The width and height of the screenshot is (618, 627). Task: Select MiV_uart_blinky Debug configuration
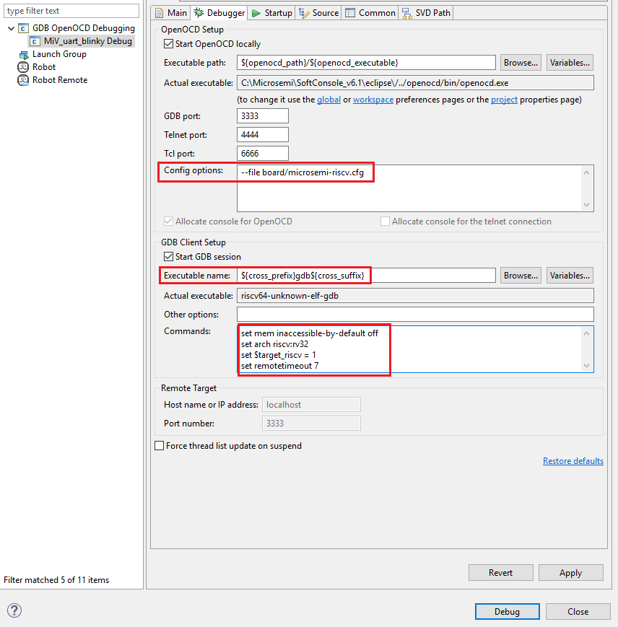[87, 41]
